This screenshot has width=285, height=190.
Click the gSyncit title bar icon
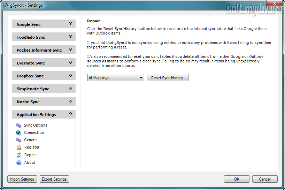pyautogui.click(x=6, y=5)
